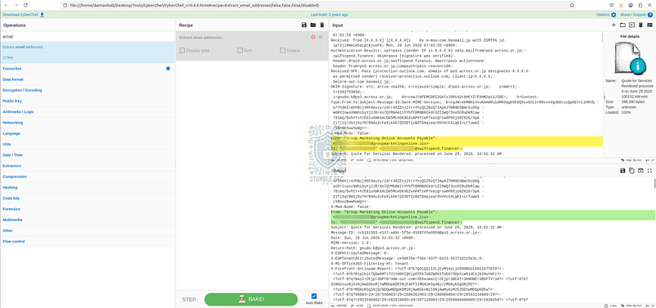This screenshot has width=656, height=308.
Task: Enable Sort checkbox
Action: click(x=239, y=51)
